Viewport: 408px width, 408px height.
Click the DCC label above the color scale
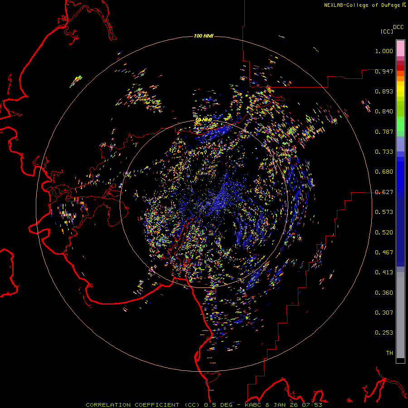tap(398, 27)
